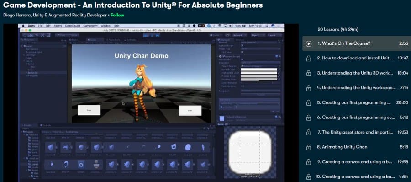This screenshot has width=411, height=182.
Task: Open the Image Type dropdown
Action: click(x=261, y=49)
